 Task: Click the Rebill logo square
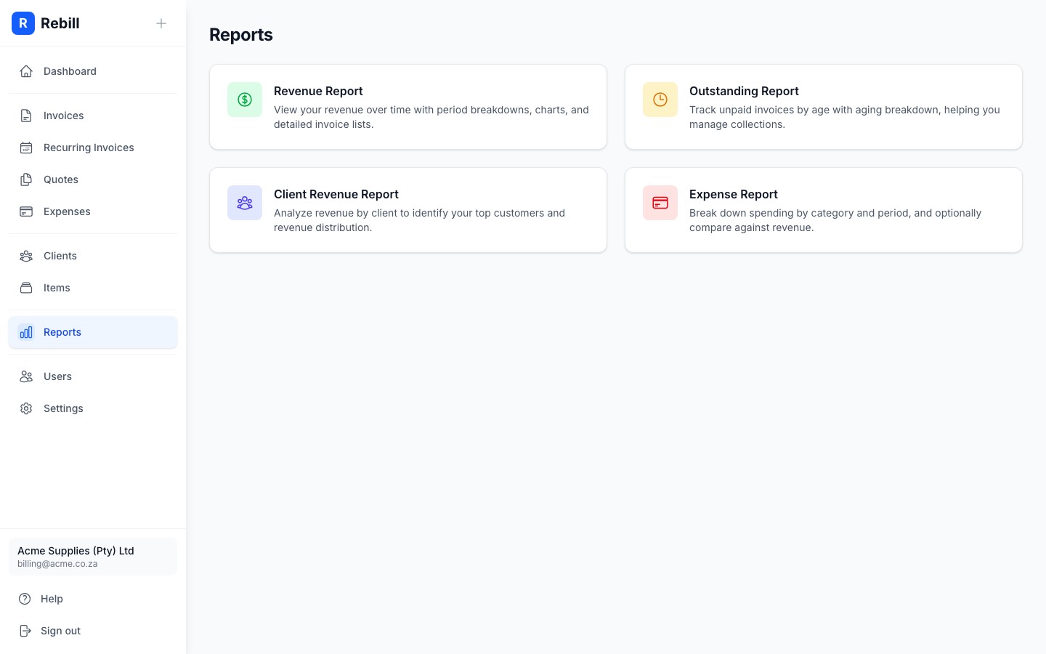point(23,23)
